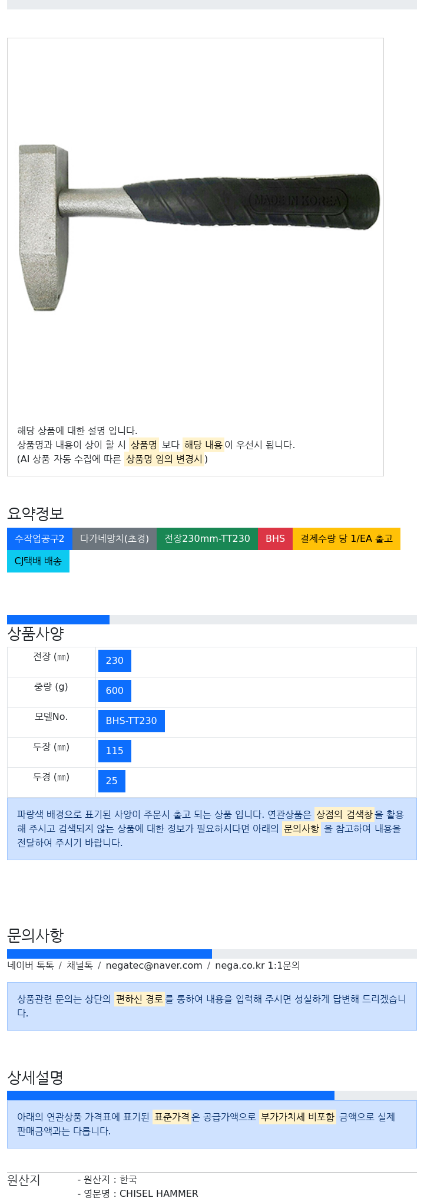Open the 네이버 톡톡 inquiry link
The width and height of the screenshot is (424, 1201).
[x=31, y=966]
